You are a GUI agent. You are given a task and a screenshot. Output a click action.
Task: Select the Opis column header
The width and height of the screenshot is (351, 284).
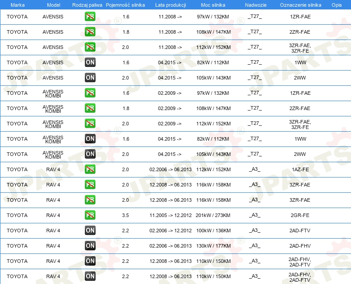[x=337, y=5]
